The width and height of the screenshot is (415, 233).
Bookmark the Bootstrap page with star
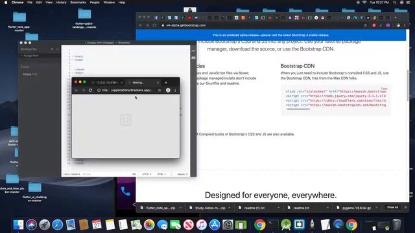(x=366, y=25)
